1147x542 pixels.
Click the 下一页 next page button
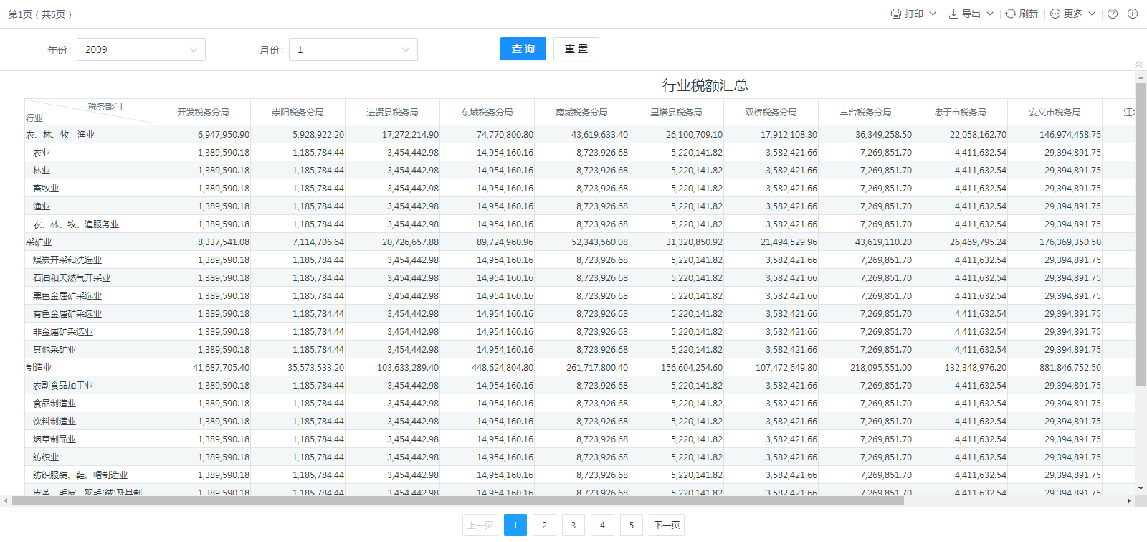667,525
